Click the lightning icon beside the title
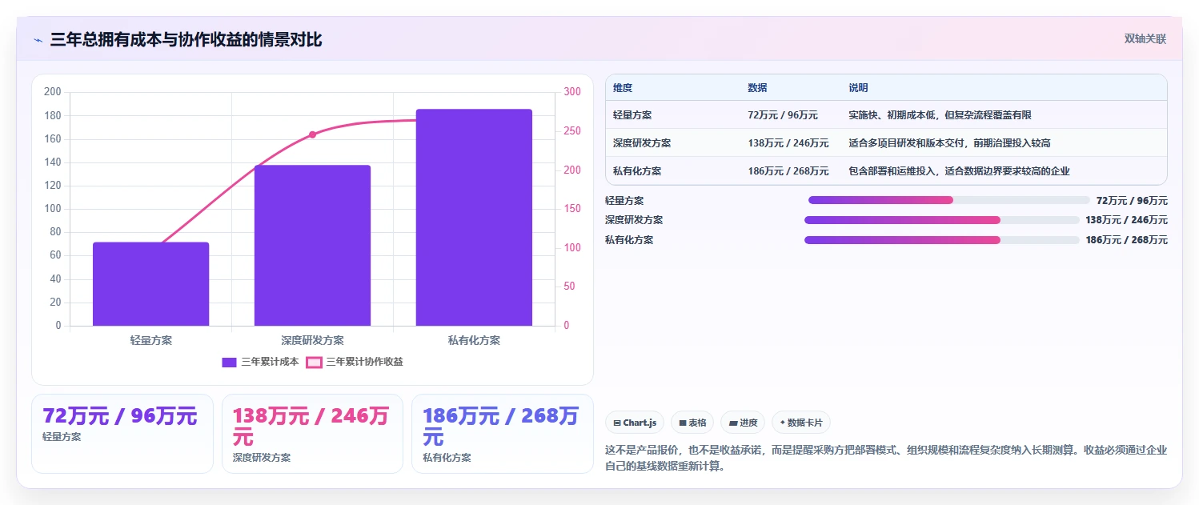Screen dimensions: 1199x505 point(38,40)
